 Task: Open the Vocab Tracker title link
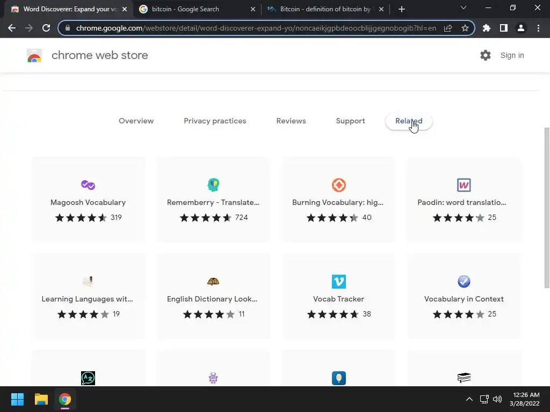338,299
